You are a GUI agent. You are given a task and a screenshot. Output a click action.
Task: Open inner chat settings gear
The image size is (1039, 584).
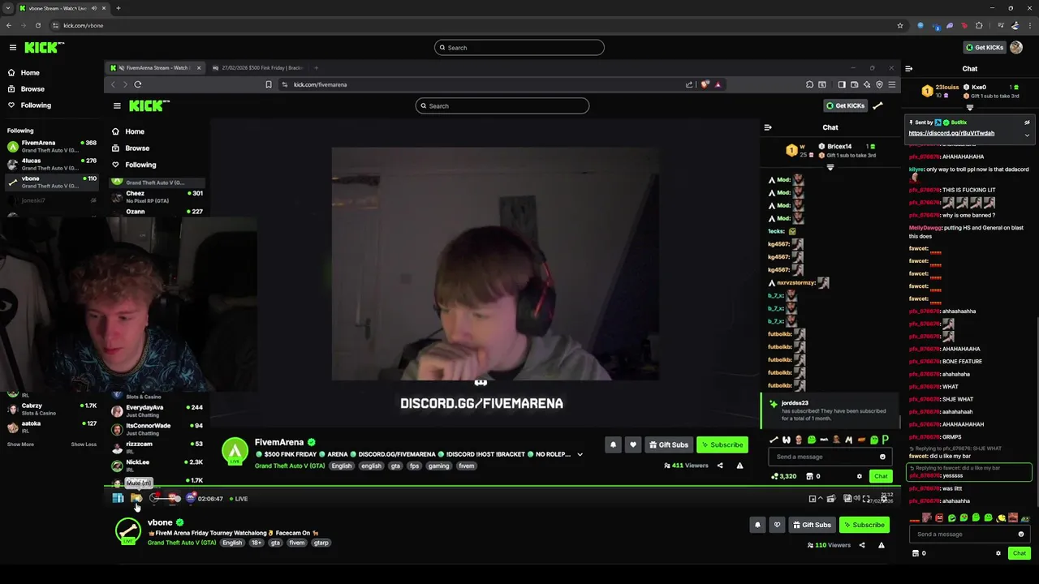pyautogui.click(x=860, y=476)
